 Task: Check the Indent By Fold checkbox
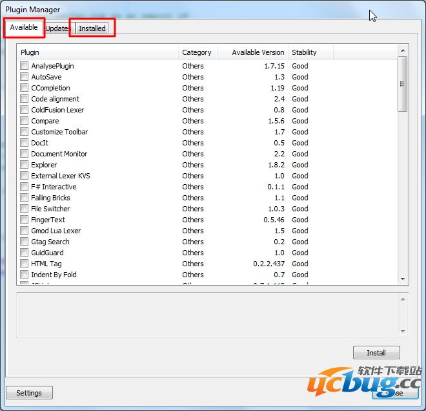[x=24, y=275]
